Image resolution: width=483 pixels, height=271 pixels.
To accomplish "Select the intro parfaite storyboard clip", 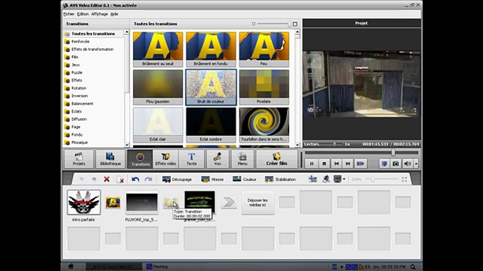I will coord(84,202).
